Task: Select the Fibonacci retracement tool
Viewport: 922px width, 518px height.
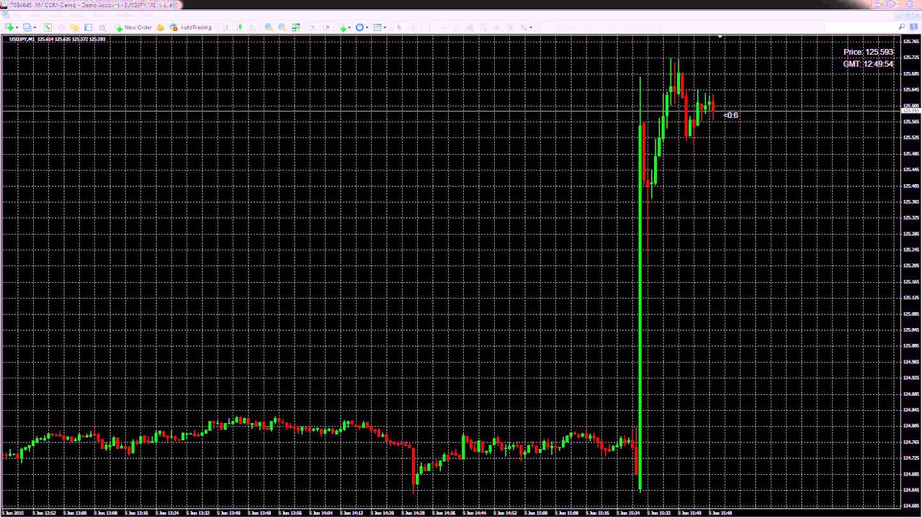Action: (x=483, y=27)
